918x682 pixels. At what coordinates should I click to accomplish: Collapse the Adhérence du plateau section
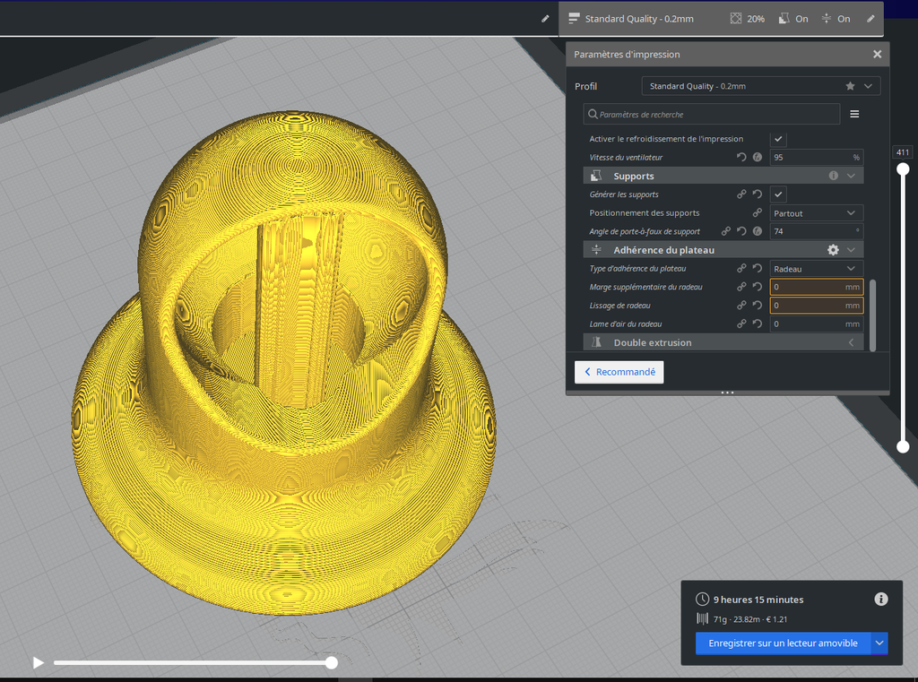(x=852, y=249)
